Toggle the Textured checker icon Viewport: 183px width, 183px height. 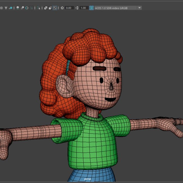pyautogui.click(x=1, y=8)
